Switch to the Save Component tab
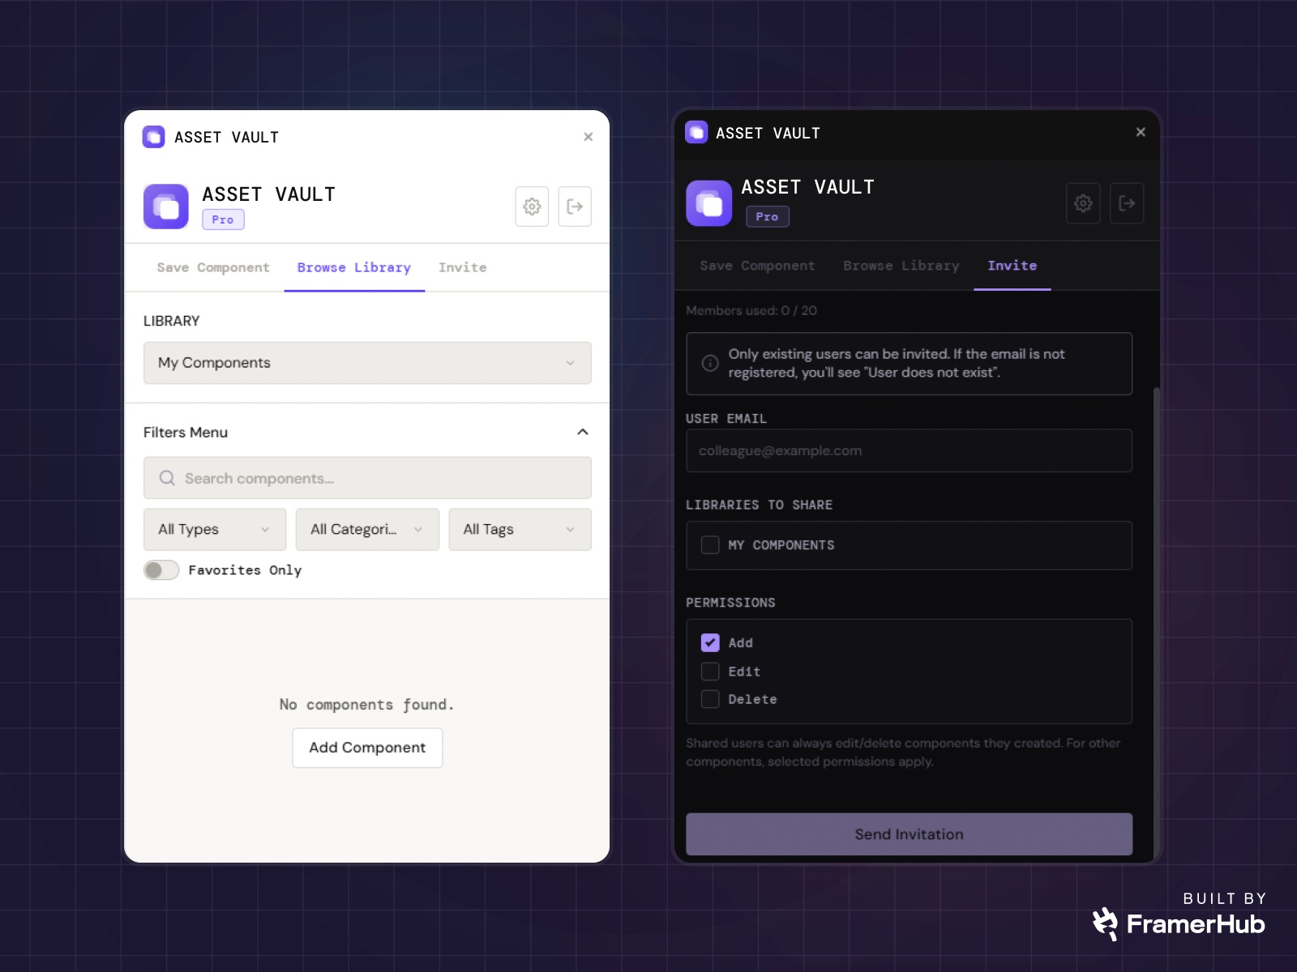1297x972 pixels. 212,267
